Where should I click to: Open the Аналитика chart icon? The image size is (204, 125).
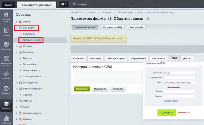6,118
